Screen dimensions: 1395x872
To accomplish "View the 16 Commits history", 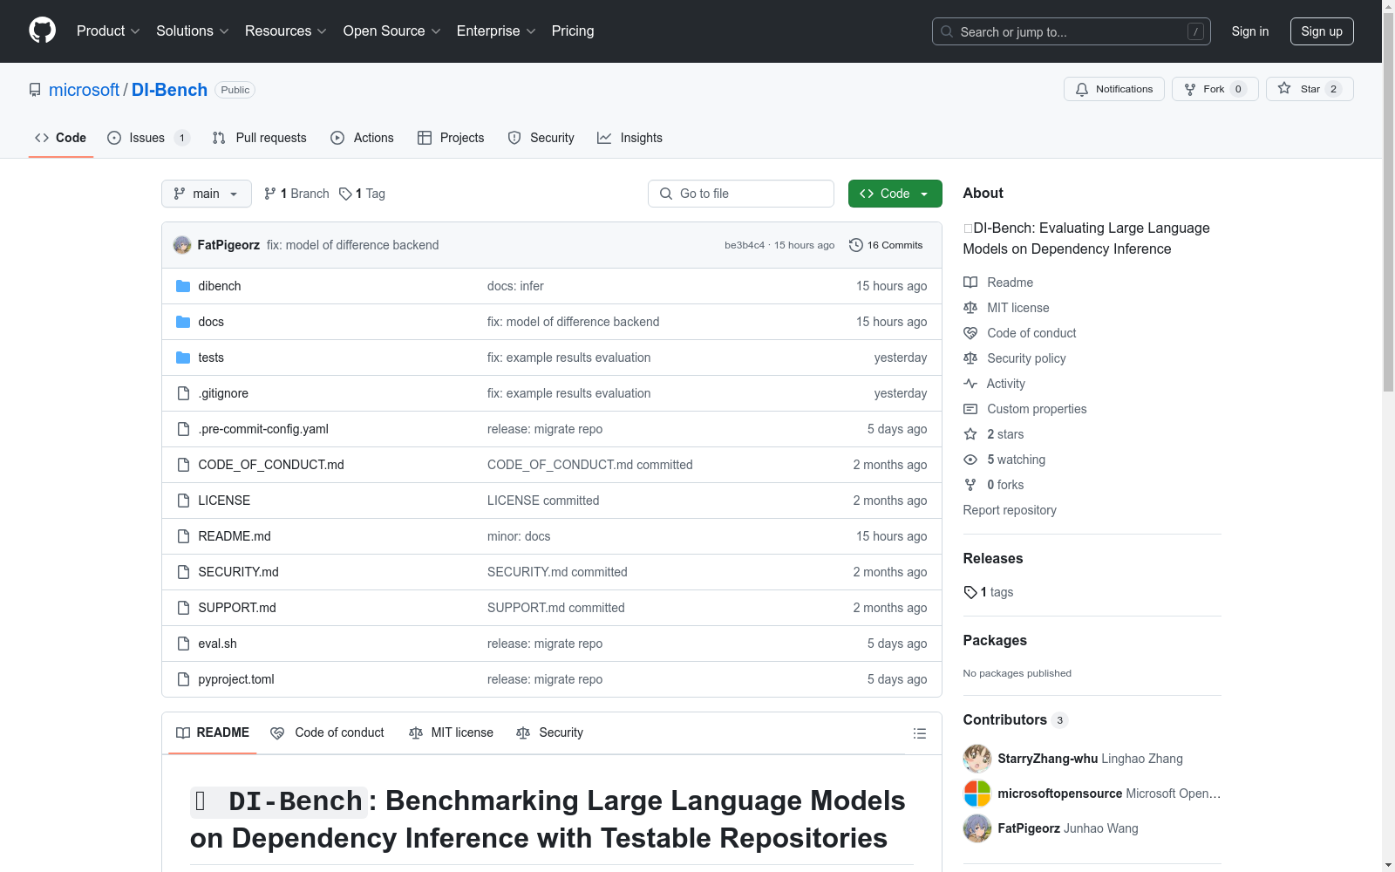I will tap(886, 245).
